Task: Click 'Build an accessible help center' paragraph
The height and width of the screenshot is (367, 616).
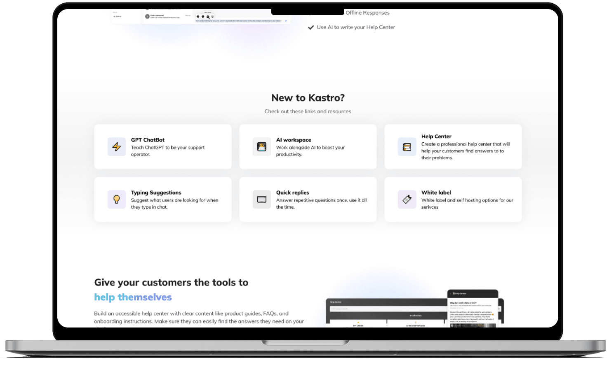Action: 199,318
